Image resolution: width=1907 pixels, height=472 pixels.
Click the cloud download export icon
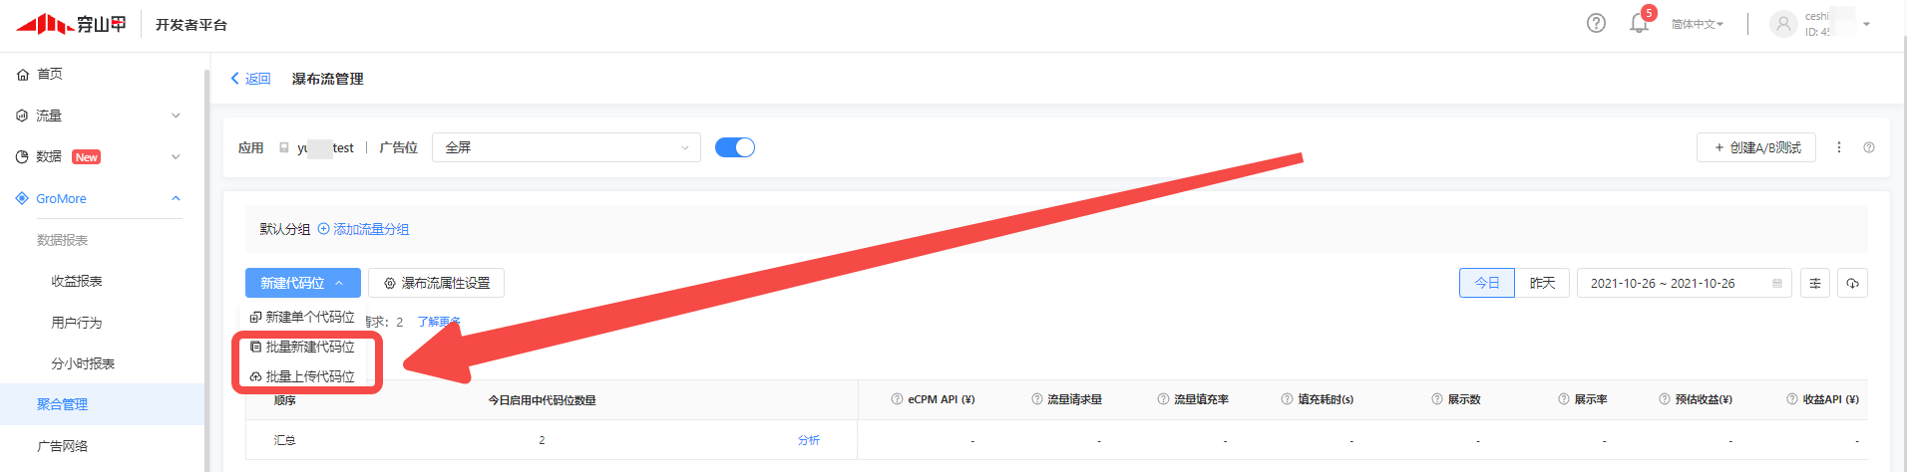[1852, 284]
